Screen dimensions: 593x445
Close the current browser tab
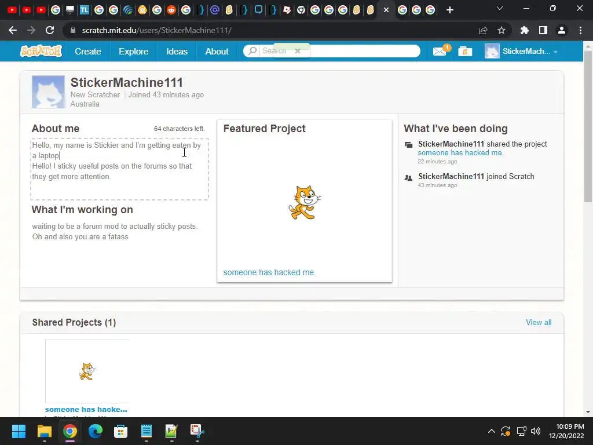[x=386, y=10]
